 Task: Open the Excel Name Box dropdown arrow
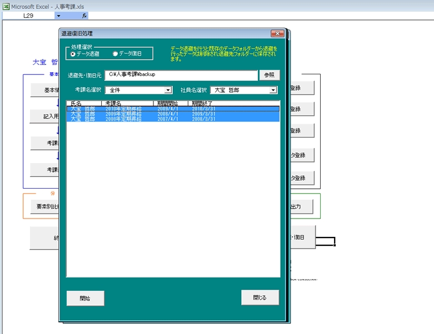[x=58, y=16]
